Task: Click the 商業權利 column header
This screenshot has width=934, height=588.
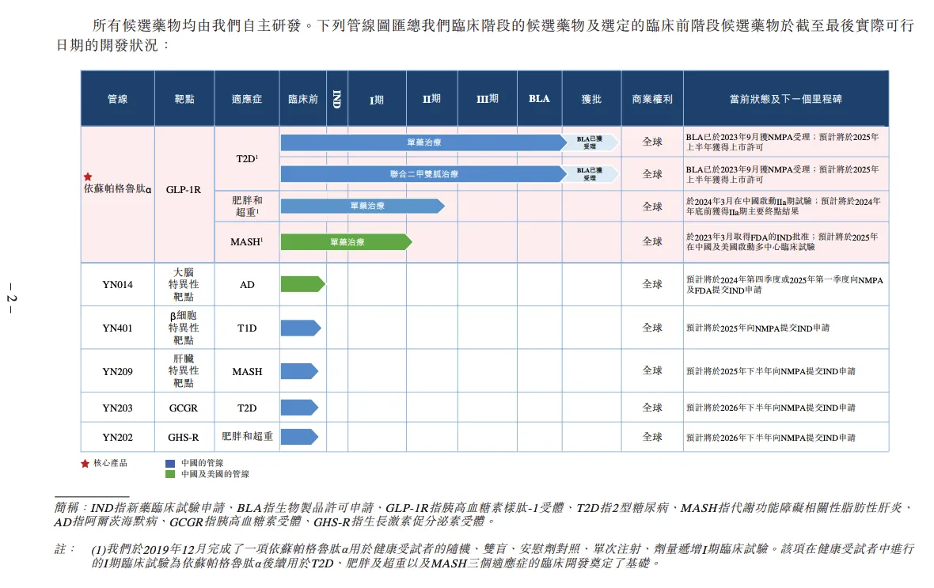Action: click(652, 100)
